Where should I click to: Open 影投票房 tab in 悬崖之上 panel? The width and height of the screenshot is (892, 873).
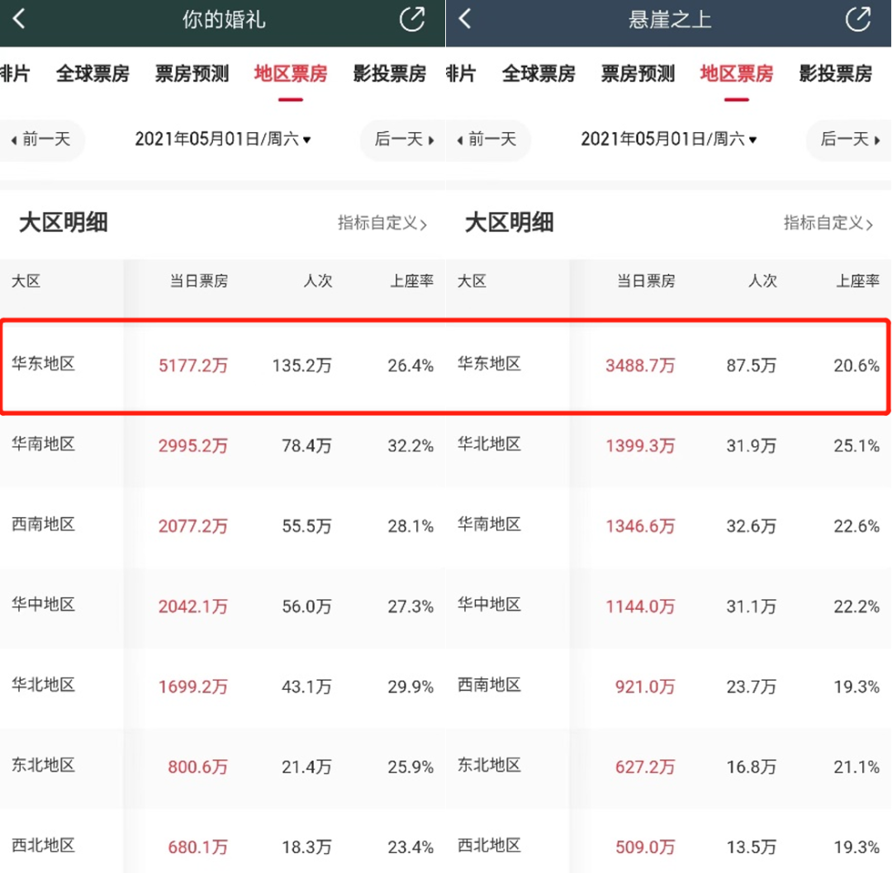click(835, 74)
